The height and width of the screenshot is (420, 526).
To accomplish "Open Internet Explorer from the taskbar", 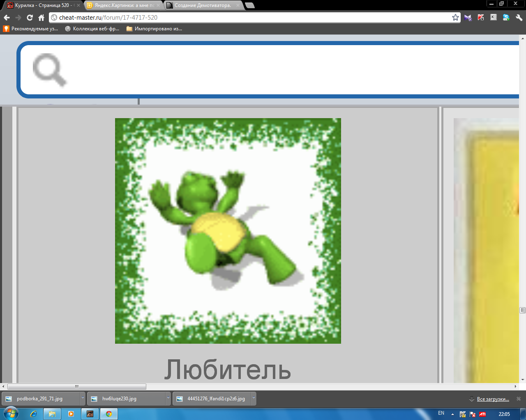I will pyautogui.click(x=34, y=414).
